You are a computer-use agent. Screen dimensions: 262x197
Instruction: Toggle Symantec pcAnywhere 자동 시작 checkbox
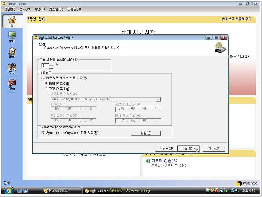click(43, 133)
